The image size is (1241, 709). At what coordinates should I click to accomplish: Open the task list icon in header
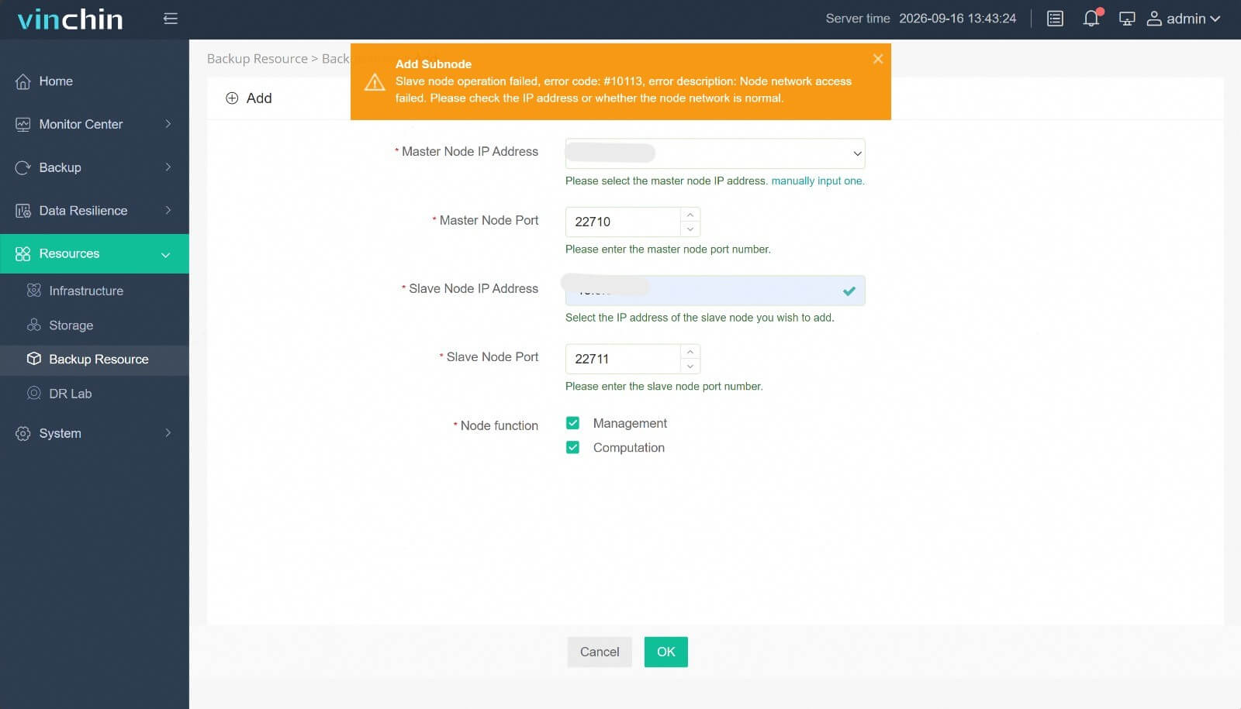tap(1055, 19)
